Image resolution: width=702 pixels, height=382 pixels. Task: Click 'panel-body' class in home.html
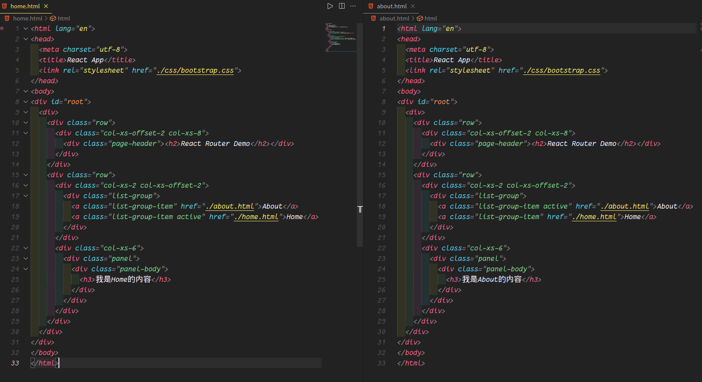pos(140,269)
